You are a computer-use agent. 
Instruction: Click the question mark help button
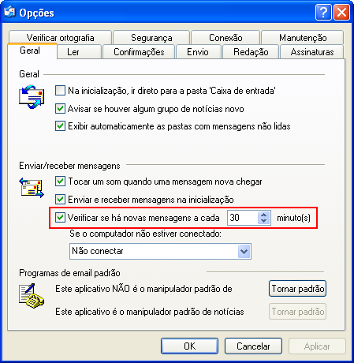click(323, 12)
